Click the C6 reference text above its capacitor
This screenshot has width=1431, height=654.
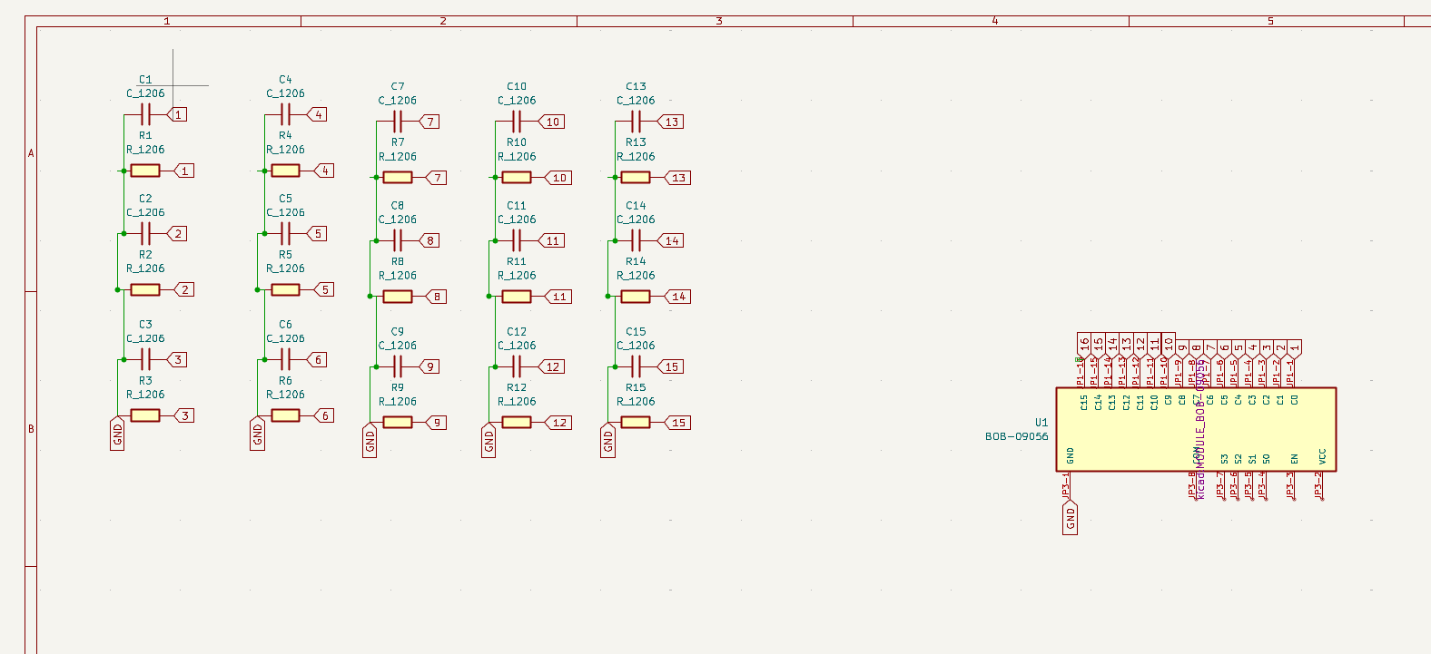(x=285, y=324)
